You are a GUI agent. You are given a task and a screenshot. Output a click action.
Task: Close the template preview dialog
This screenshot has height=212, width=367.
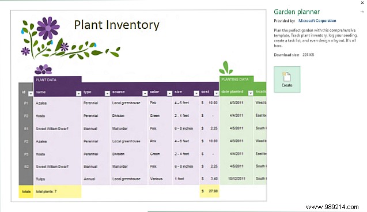[x=362, y=3]
